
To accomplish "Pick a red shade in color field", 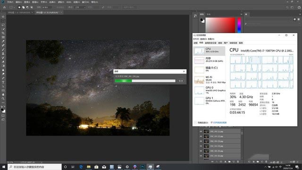I will tap(220, 25).
